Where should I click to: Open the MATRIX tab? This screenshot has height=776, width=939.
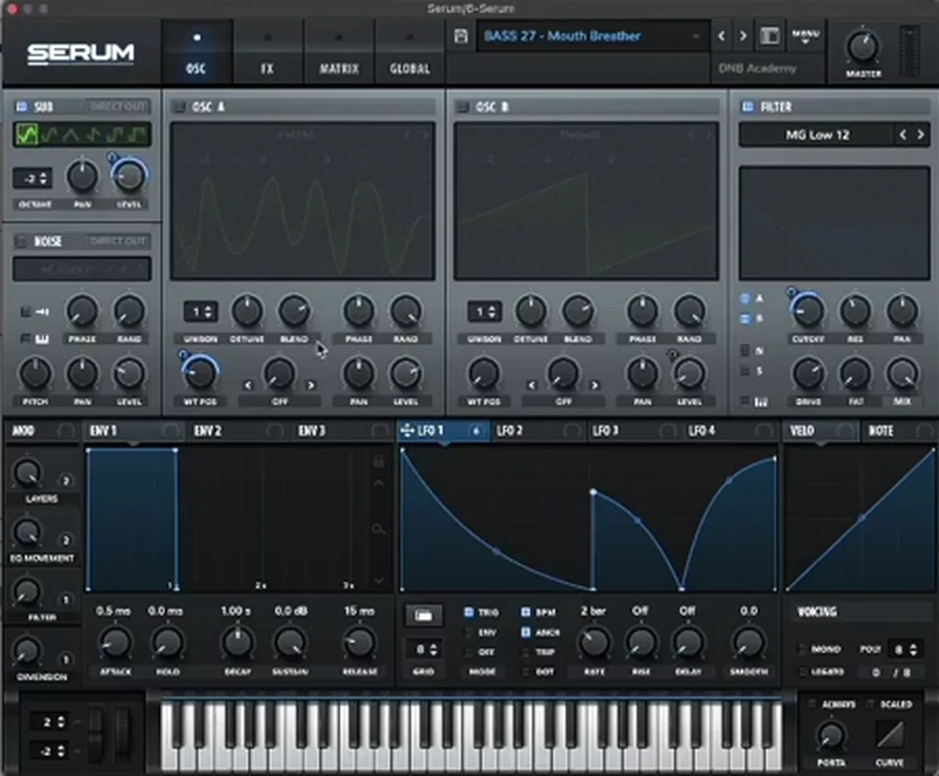point(339,51)
